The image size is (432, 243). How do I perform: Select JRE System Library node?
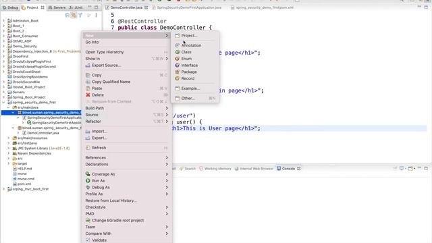click(43, 148)
